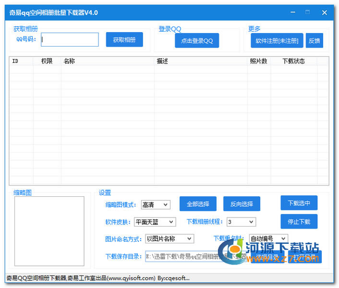The width and height of the screenshot is (339, 288).
Task: Click the 缩略图 preview box
Action: pyautogui.click(x=49, y=231)
